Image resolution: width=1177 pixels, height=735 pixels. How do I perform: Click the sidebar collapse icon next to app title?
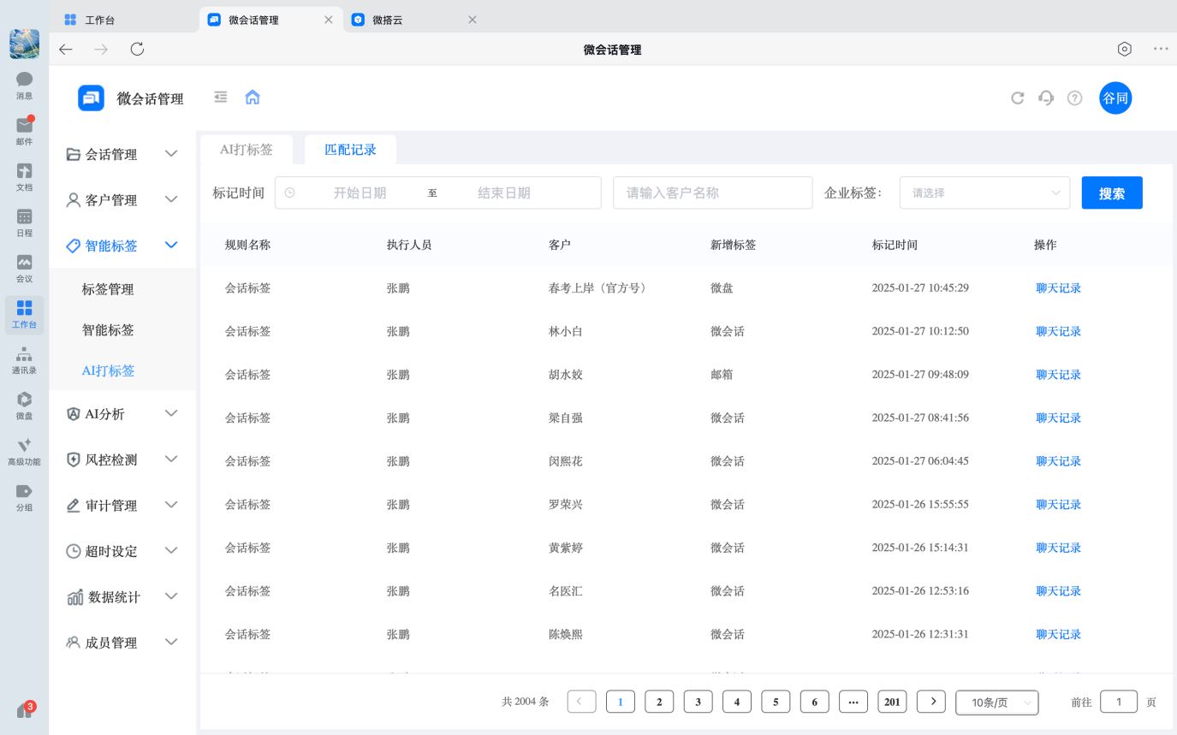point(220,98)
